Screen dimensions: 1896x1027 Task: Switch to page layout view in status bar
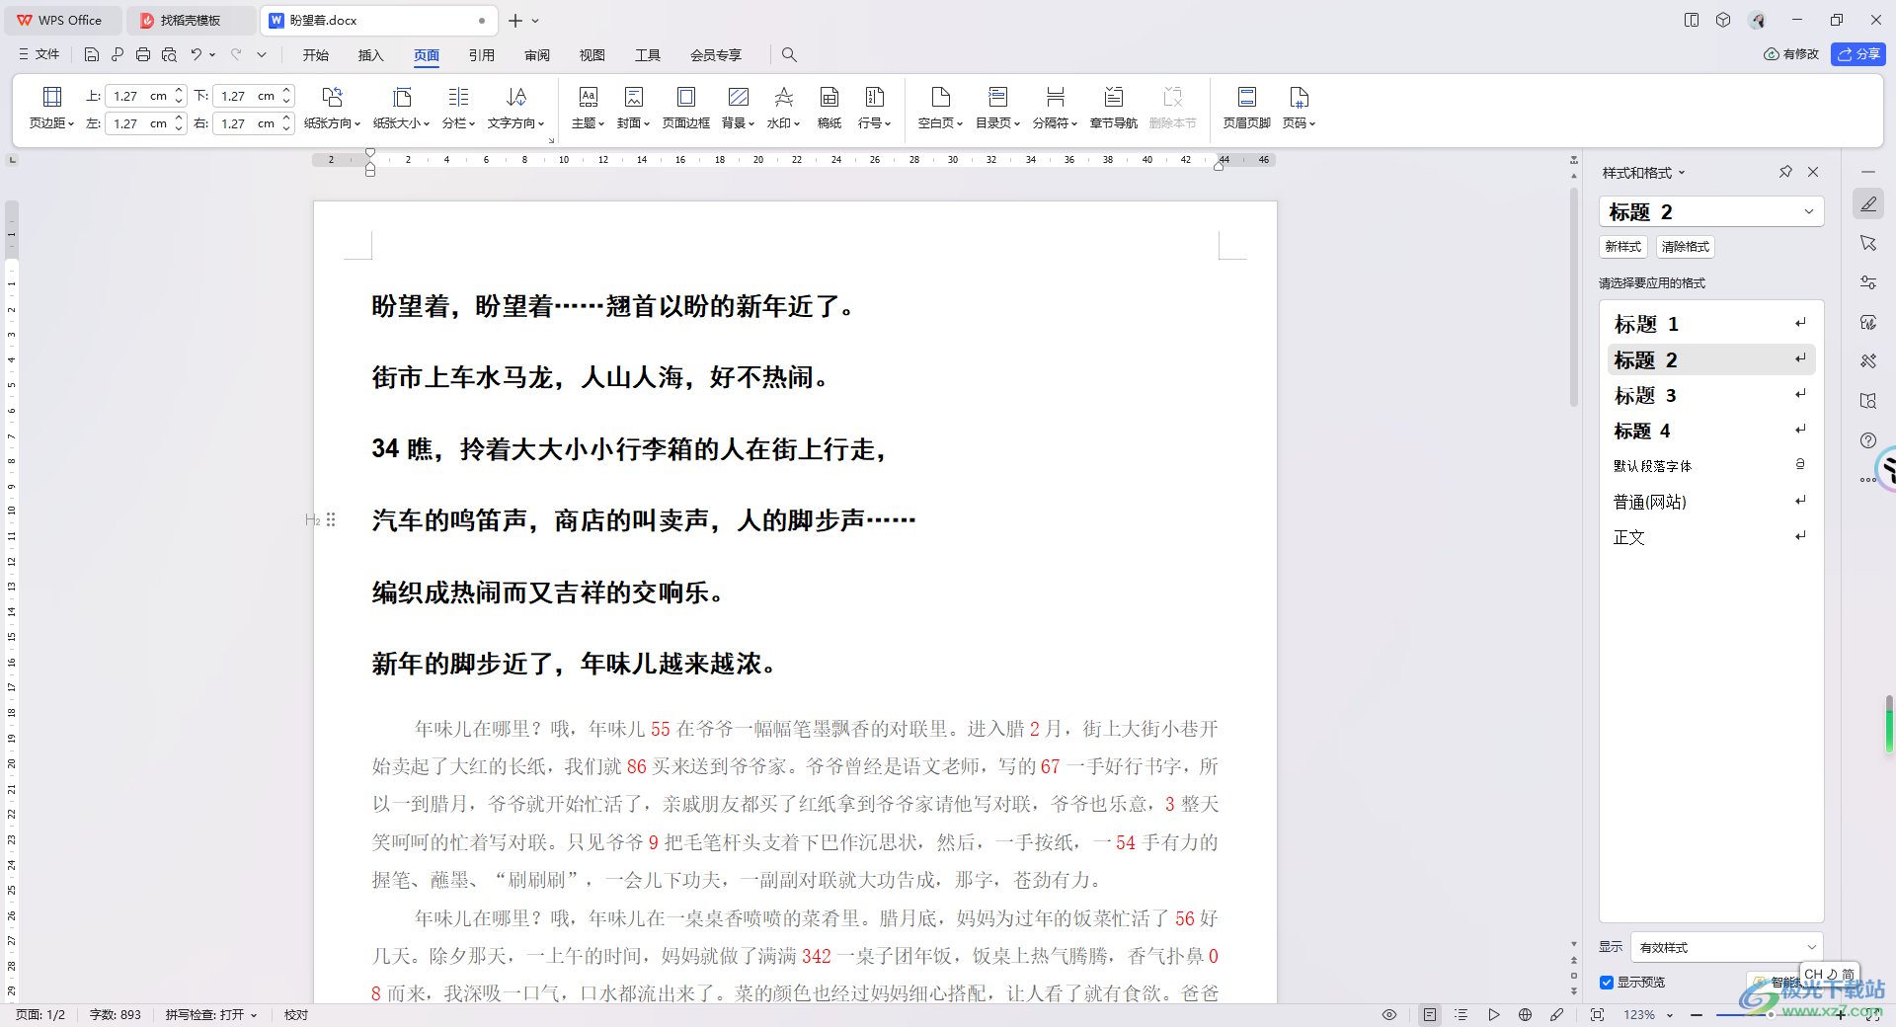[1429, 1015]
